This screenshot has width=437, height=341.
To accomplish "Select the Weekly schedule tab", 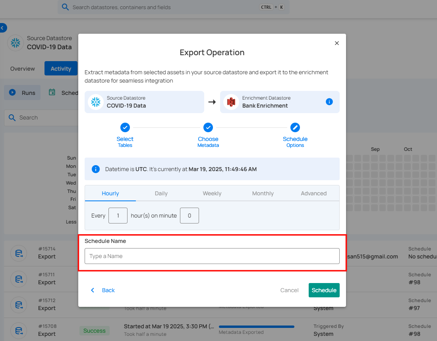I will click(212, 193).
